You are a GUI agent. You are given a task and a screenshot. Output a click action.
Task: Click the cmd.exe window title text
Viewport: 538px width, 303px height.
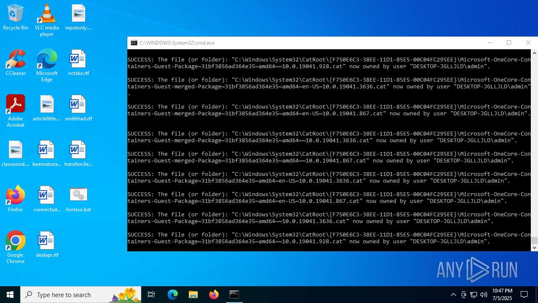pyautogui.click(x=177, y=43)
